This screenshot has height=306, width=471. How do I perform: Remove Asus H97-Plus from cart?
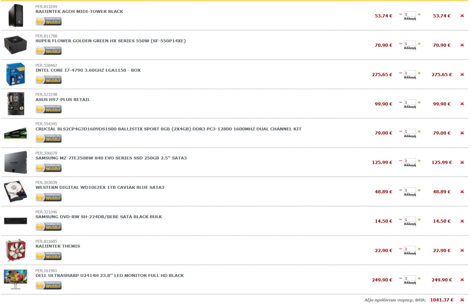pos(462,104)
